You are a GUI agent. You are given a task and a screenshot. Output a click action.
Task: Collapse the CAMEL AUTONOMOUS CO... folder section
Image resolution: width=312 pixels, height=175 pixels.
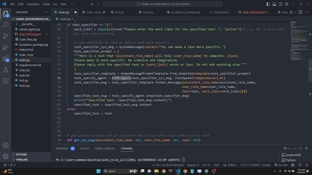click(31, 19)
